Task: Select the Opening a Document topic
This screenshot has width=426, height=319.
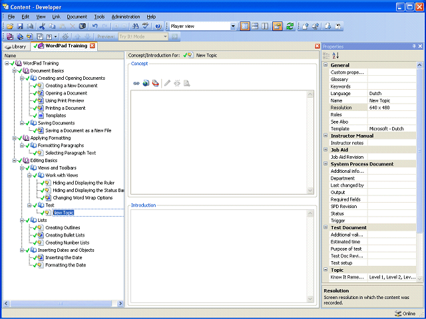Action: tap(66, 93)
